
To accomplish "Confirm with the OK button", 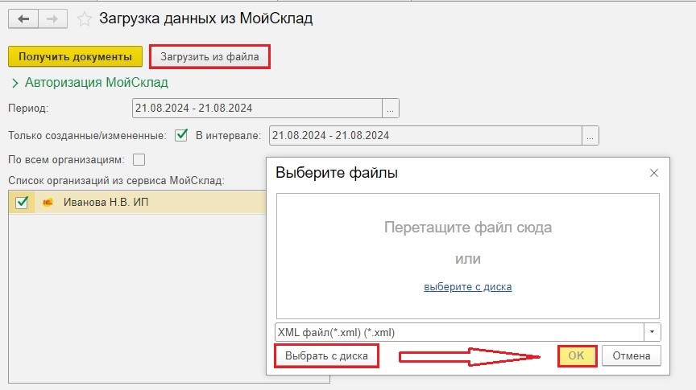I will coord(576,355).
